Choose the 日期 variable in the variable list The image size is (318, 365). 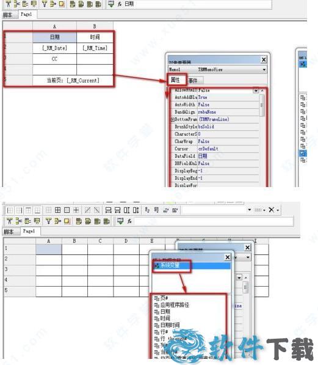point(165,312)
